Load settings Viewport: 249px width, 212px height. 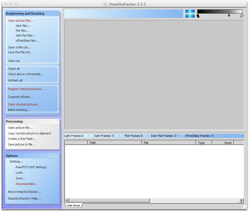pos(20,173)
